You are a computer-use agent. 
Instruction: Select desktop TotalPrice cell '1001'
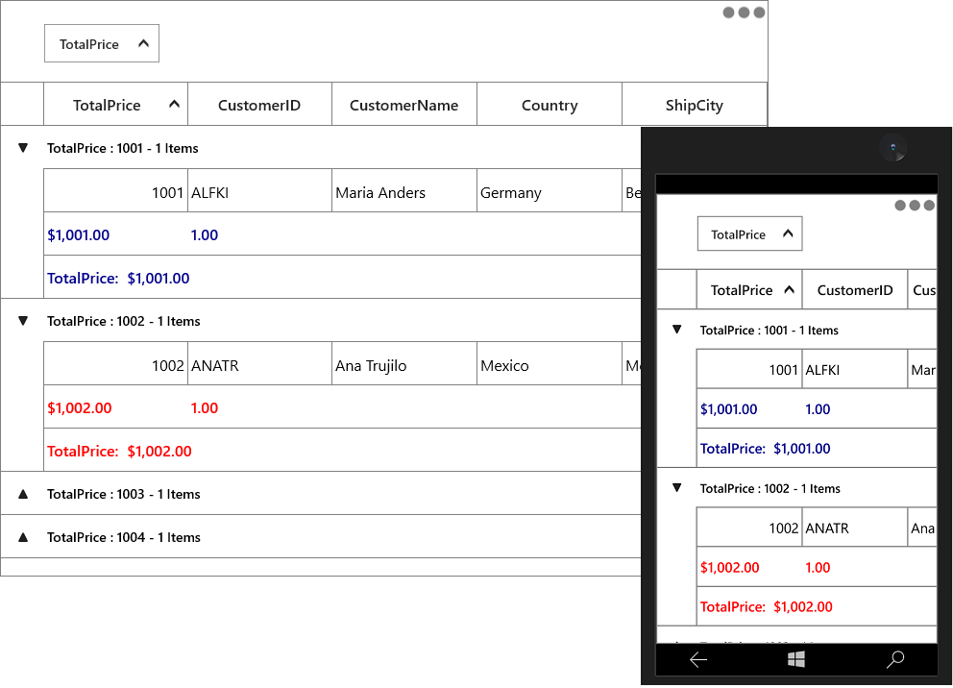pyautogui.click(x=115, y=192)
